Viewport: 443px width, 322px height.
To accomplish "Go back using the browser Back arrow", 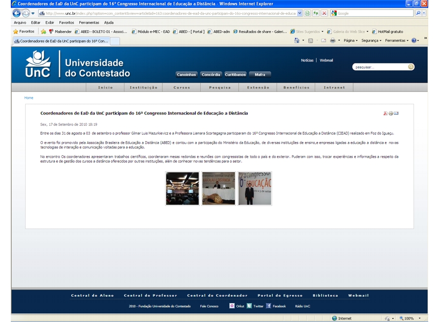I will 16,13.
